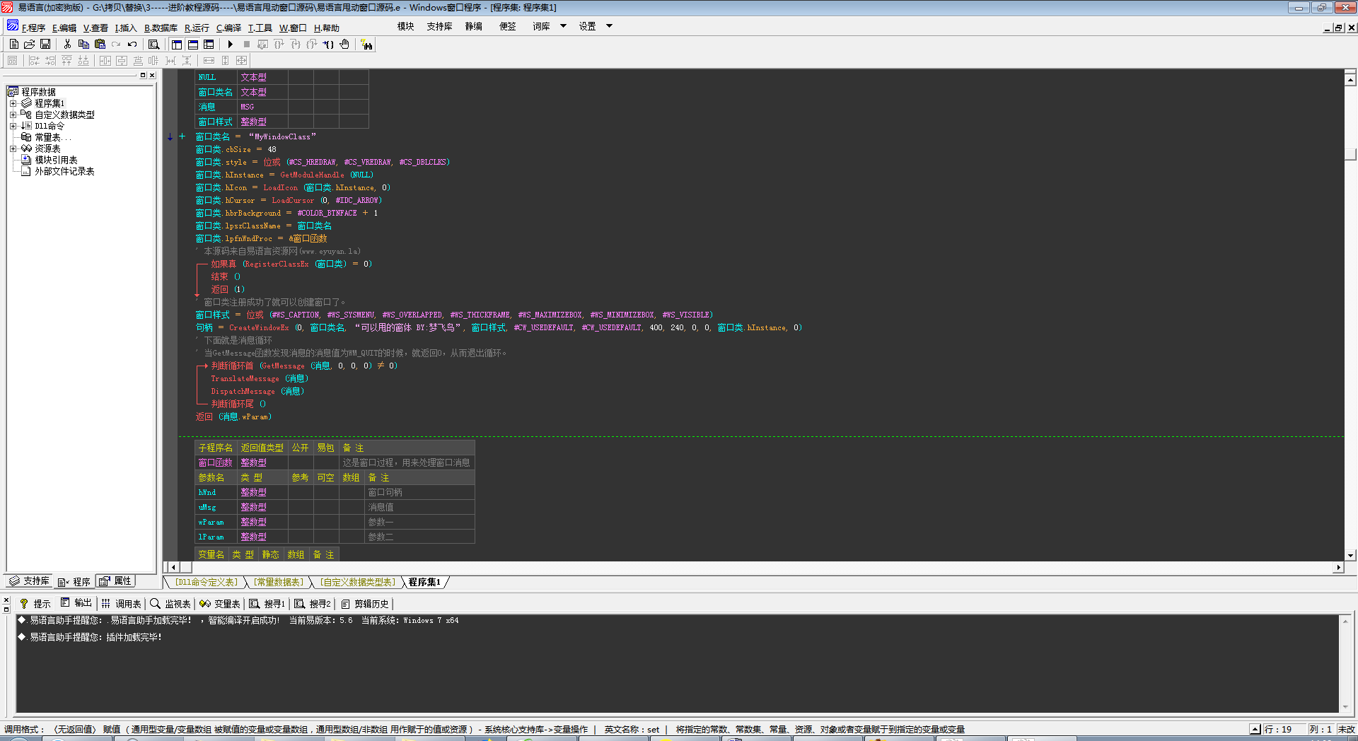Open the F.程序 menu
This screenshot has height=741, width=1358.
tap(33, 28)
